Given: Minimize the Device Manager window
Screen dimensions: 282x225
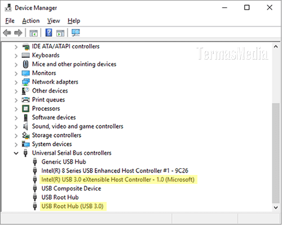Looking at the screenshot, I should tap(224, 8).
